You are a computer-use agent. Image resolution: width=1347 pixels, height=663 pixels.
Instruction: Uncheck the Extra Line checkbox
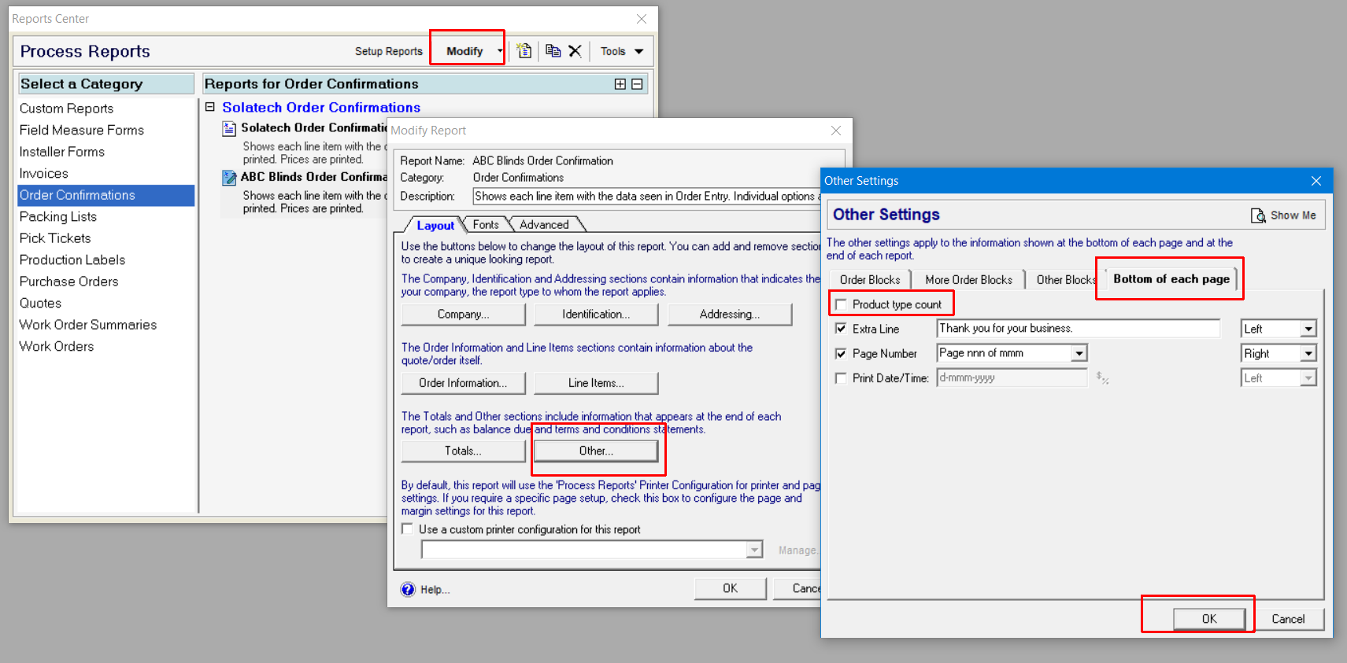[x=841, y=329]
